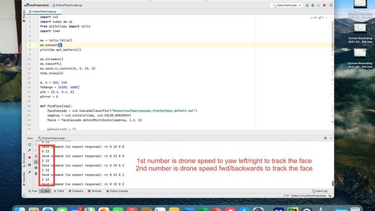
Task: Select middle Screen Recording file on desktop
Action: click(360, 33)
